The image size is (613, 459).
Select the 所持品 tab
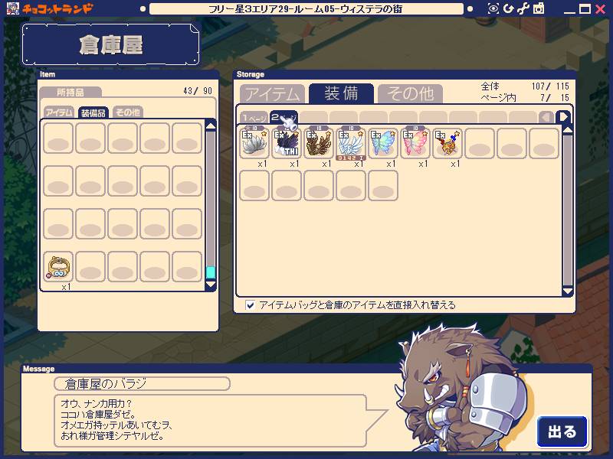tap(70, 93)
